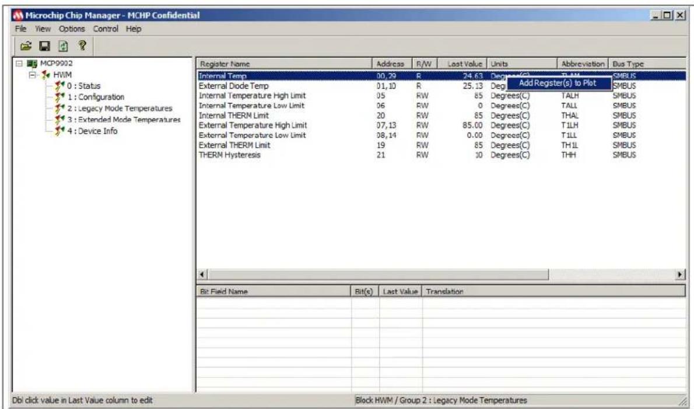Click the TALH abbreviation cell
The width and height of the screenshot is (694, 409).
click(x=570, y=96)
